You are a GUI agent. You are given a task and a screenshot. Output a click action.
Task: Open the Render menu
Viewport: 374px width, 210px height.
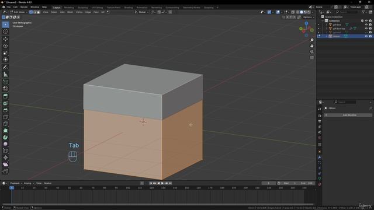24,7
